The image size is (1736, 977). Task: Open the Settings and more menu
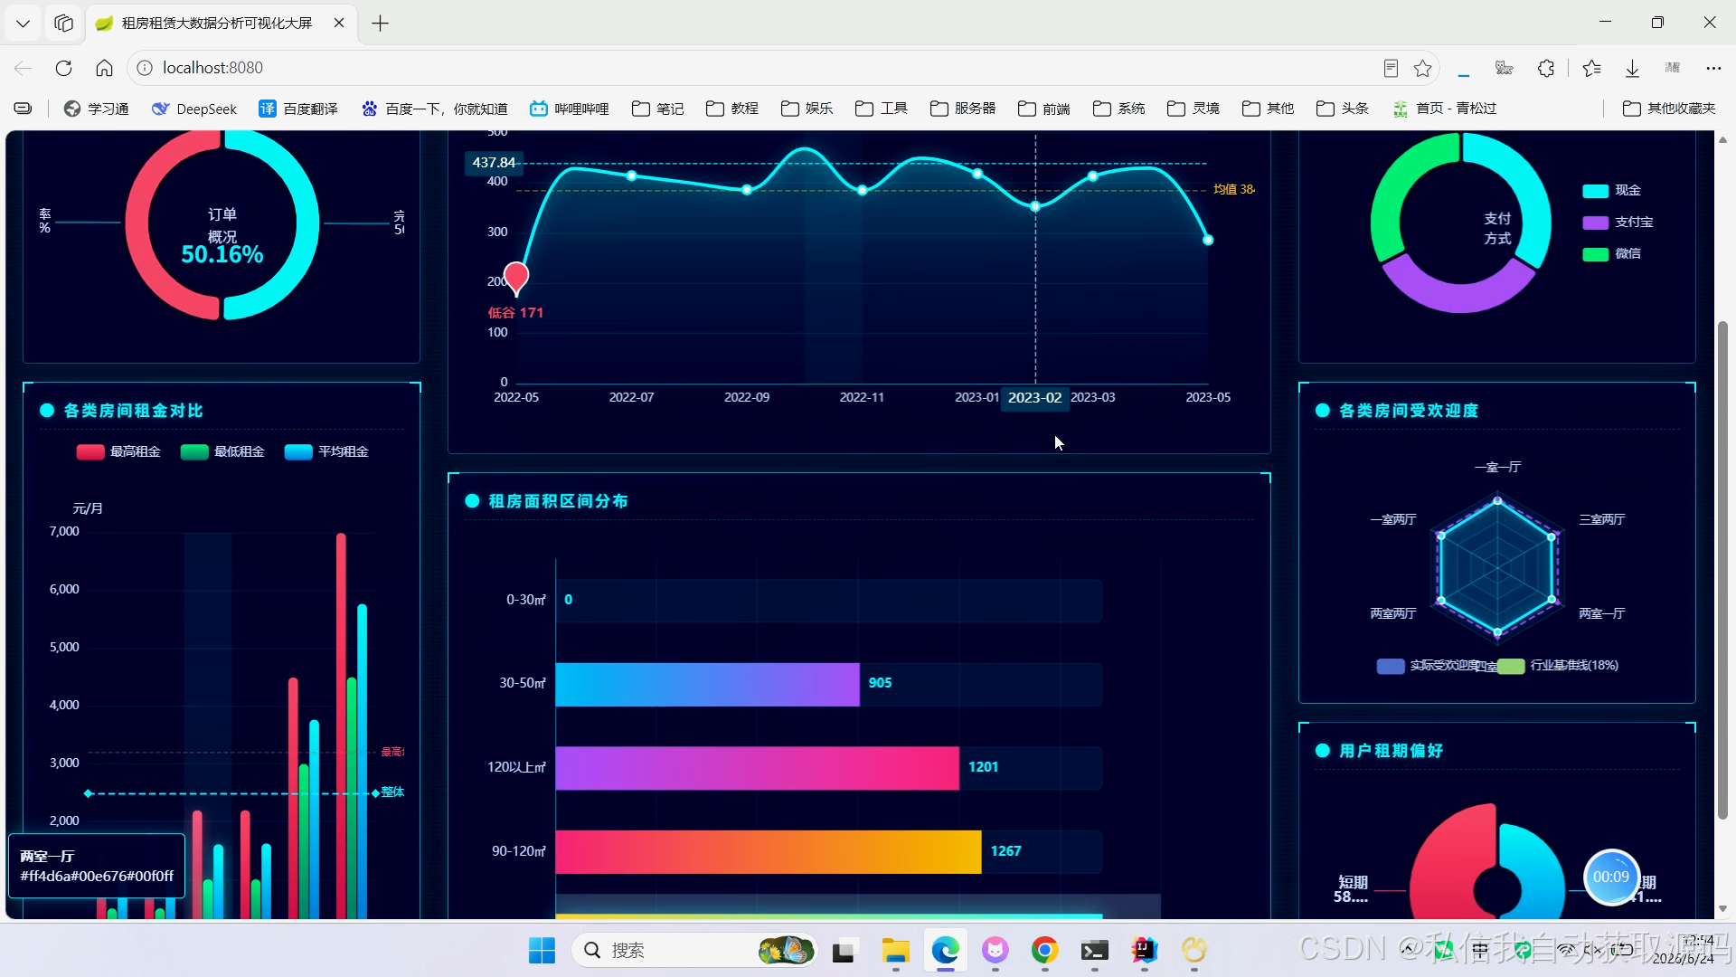pos(1713,68)
